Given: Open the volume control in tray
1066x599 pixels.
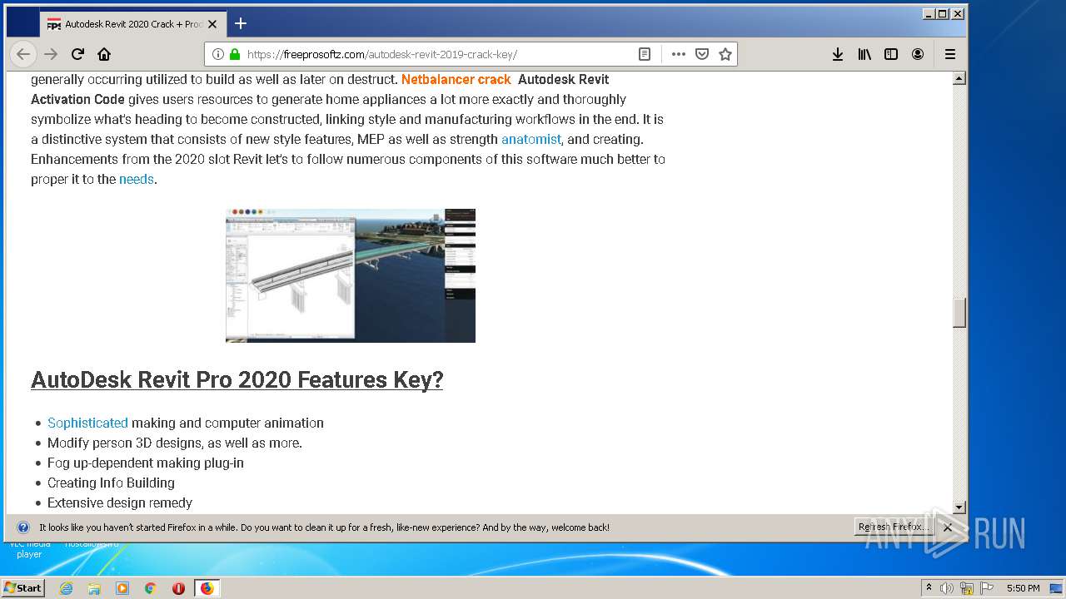Looking at the screenshot, I should tap(947, 588).
